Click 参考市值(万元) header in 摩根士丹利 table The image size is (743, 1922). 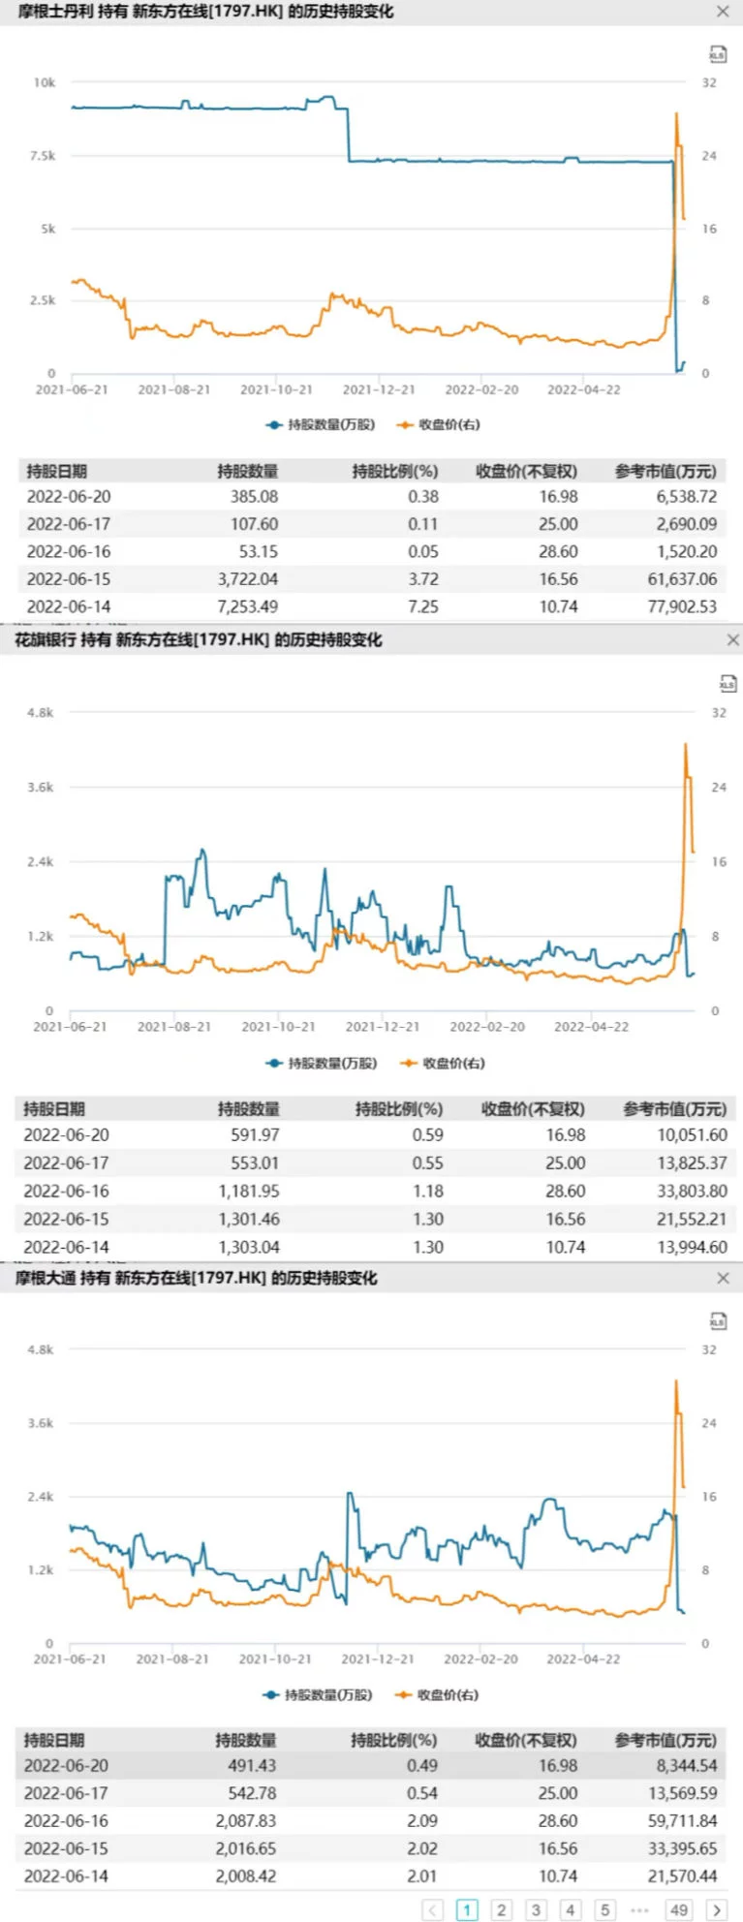(666, 471)
